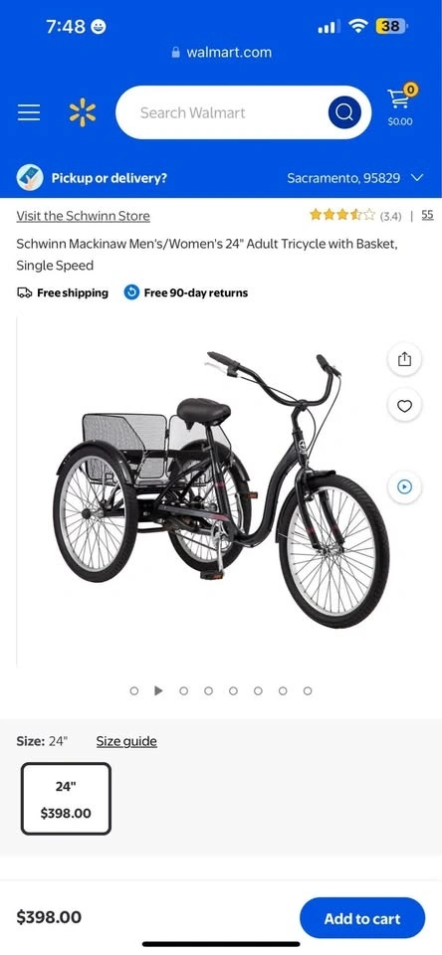The width and height of the screenshot is (442, 955).
Task: Go to the first image carousel dot
Action: point(134,690)
